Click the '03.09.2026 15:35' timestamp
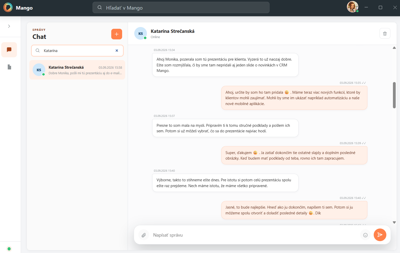The image size is (400, 253). [350, 83]
